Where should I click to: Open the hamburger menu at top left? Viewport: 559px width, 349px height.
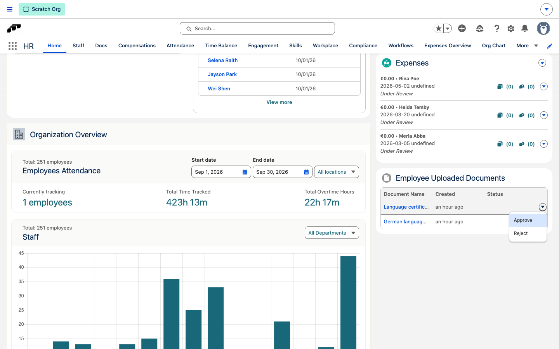10,9
